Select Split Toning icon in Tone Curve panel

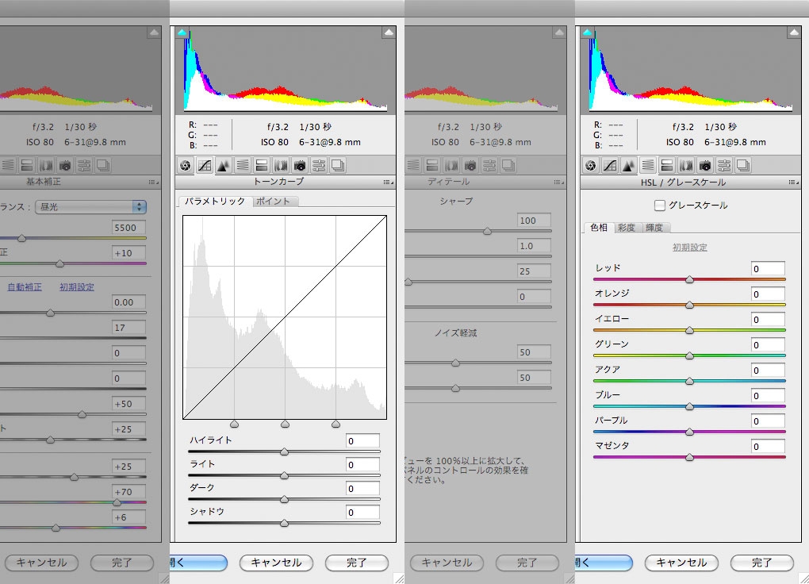(262, 165)
